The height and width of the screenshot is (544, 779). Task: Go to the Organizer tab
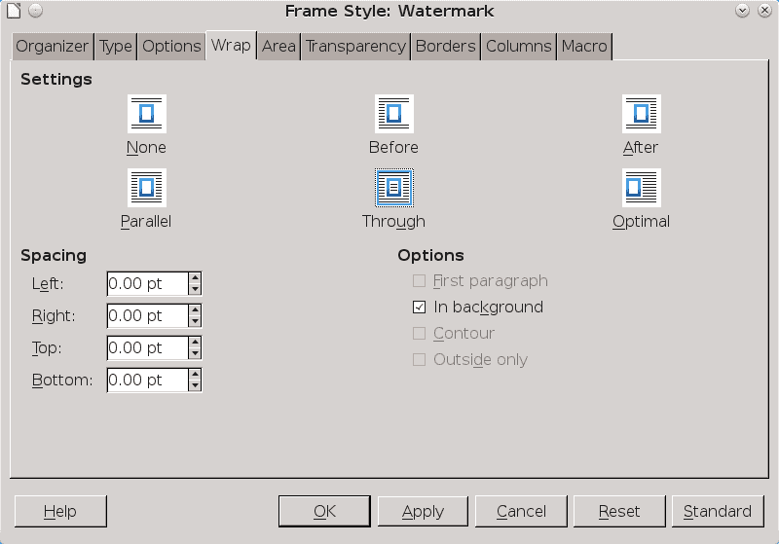click(x=53, y=46)
